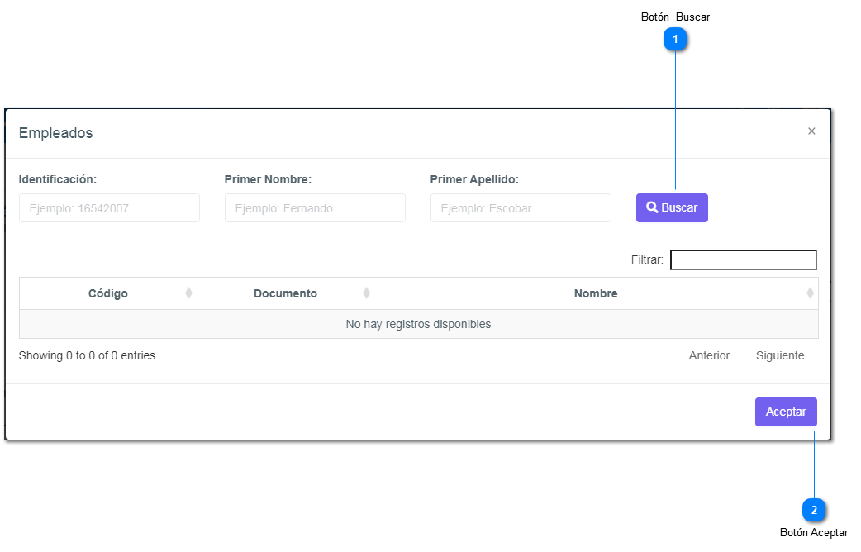Click the Filtrar search box
861x552 pixels.
click(743, 260)
